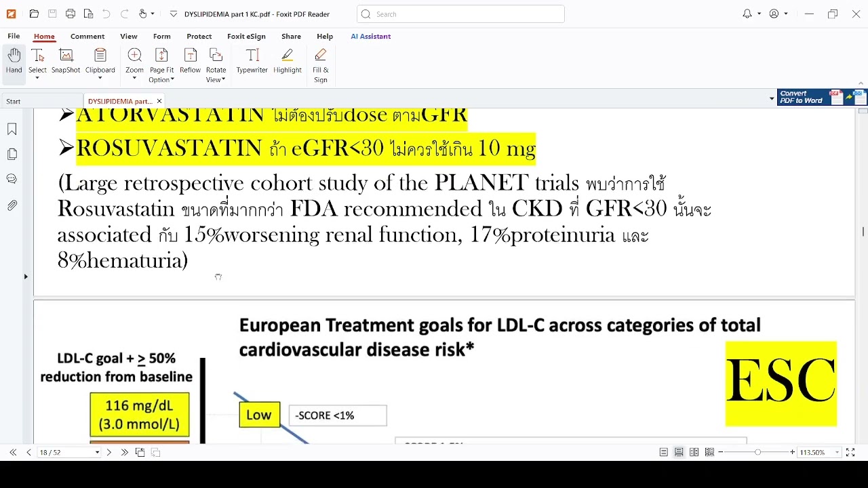The width and height of the screenshot is (868, 488).
Task: Expand the Rotate View dropdown arrow
Action: pyautogui.click(x=224, y=80)
